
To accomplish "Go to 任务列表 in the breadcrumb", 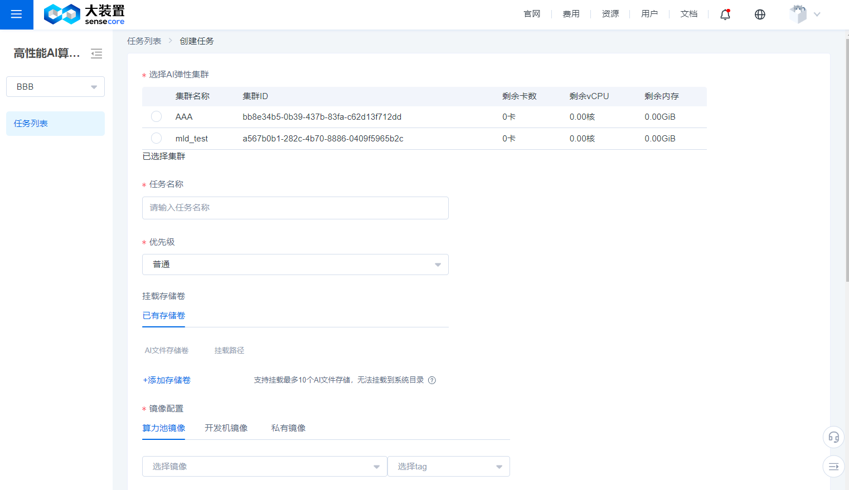I will pyautogui.click(x=144, y=41).
